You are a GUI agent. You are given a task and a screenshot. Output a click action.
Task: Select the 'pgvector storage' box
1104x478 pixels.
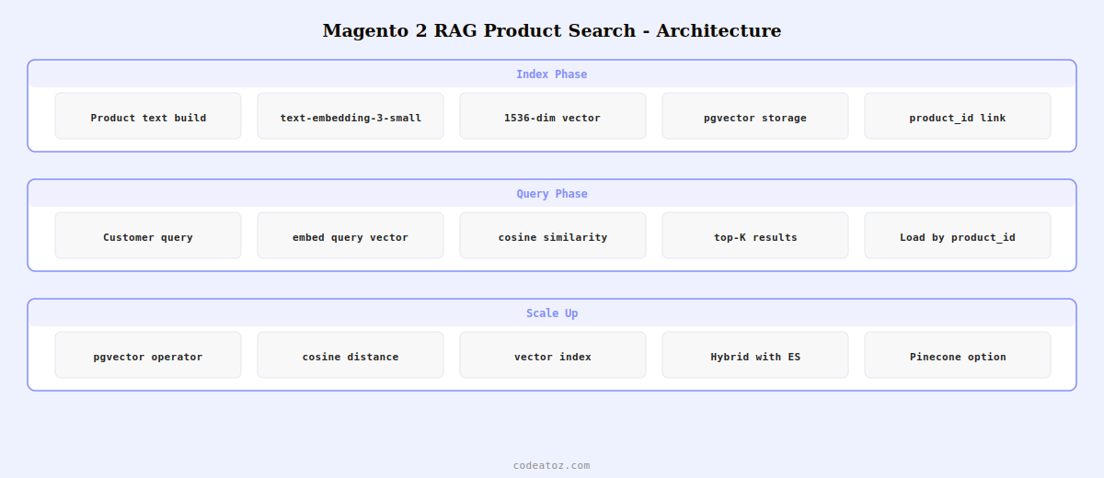[755, 116]
